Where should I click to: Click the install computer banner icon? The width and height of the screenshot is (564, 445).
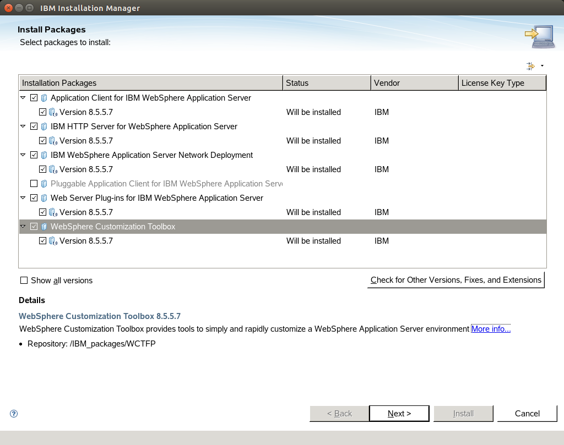tap(539, 36)
